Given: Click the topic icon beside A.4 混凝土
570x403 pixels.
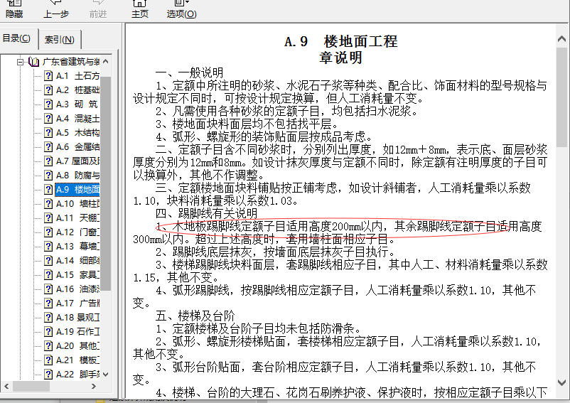Looking at the screenshot, I should click(48, 119).
